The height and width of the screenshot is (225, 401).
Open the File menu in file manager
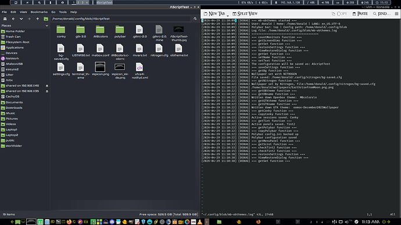[x=4, y=12]
